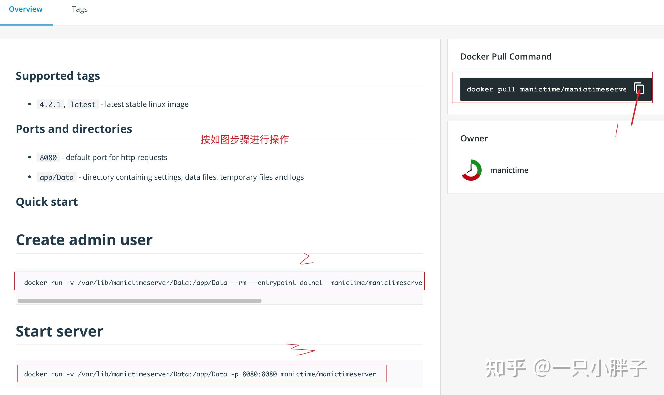Screen dimensions: 664x395
Task: Click the 8080 port code tag
Action: pos(48,157)
